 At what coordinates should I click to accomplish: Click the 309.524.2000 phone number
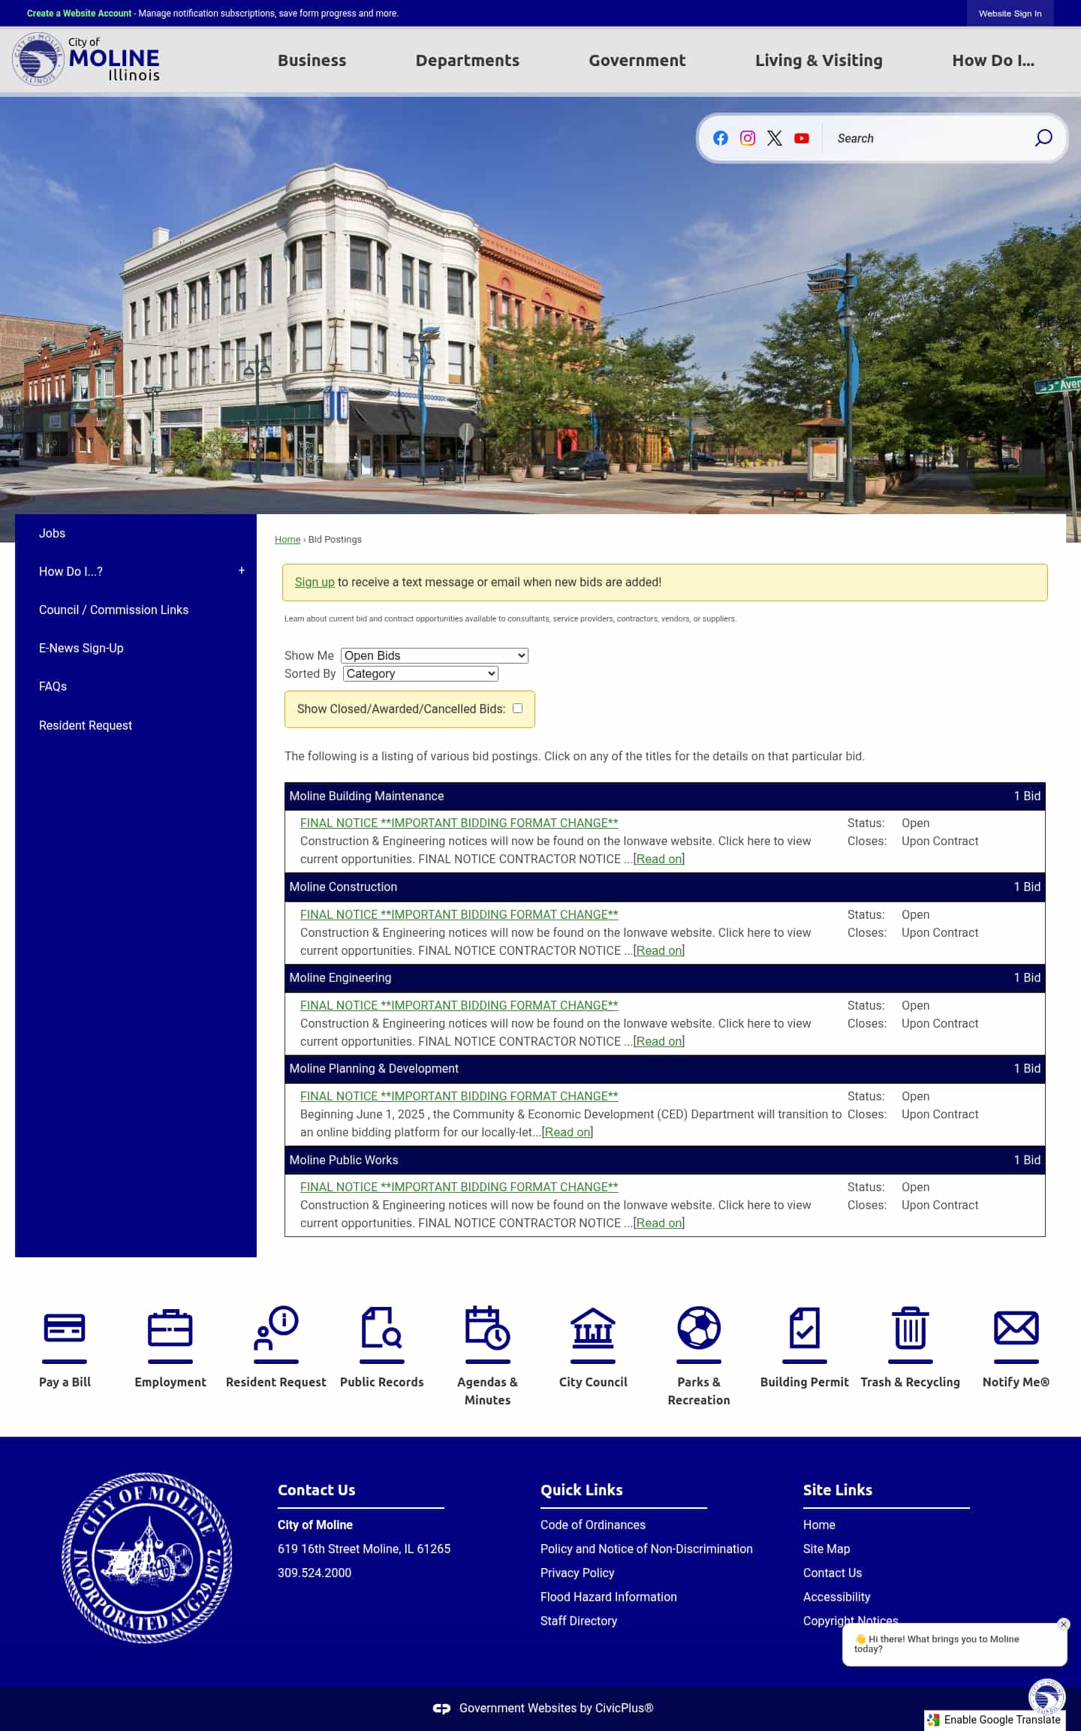[x=315, y=1573]
